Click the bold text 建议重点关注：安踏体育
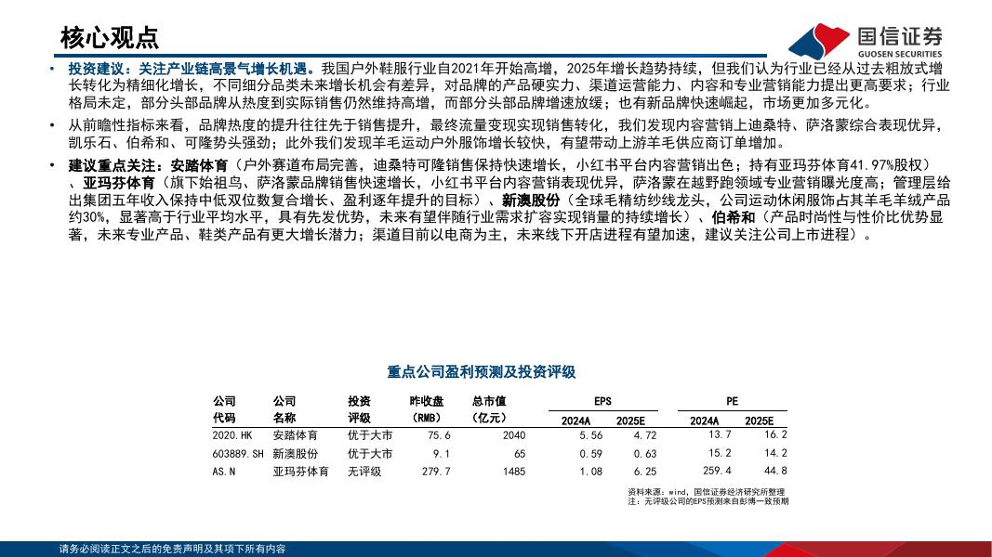The width and height of the screenshot is (992, 557). [x=148, y=165]
